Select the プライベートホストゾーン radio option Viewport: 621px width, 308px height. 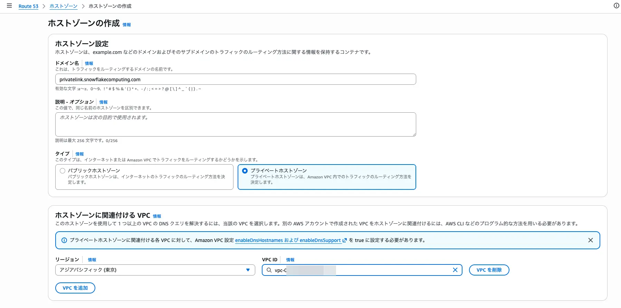245,171
